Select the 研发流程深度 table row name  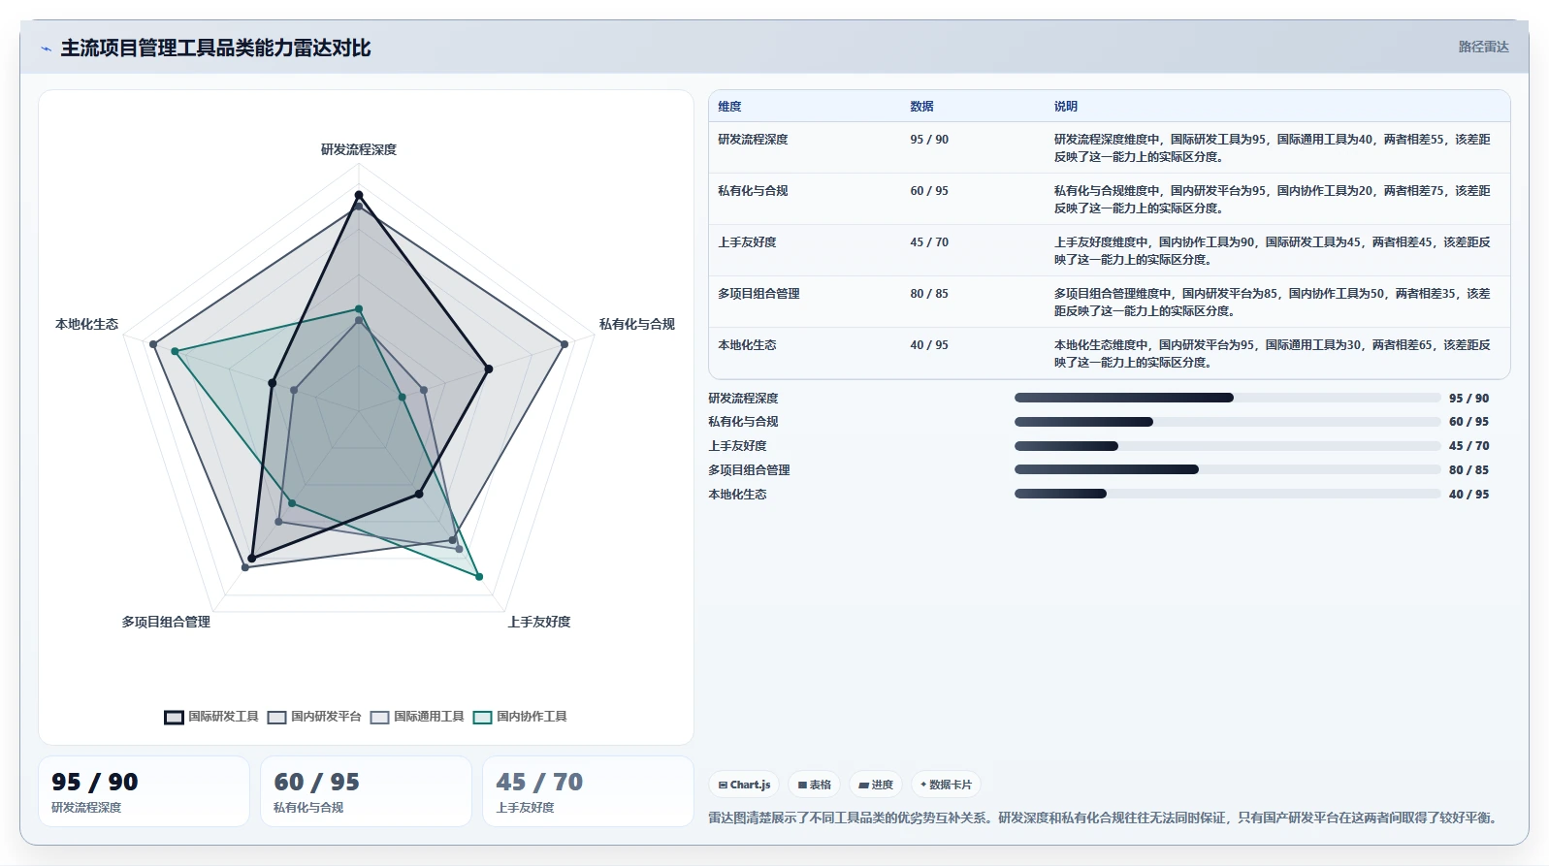pyautogui.click(x=753, y=140)
